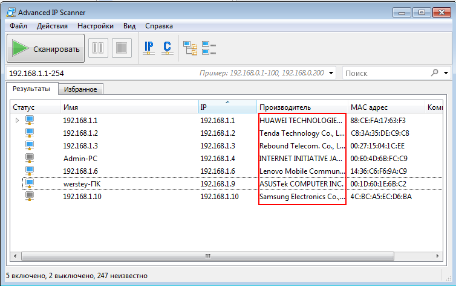Screen dimensions: 456x286
Task: Click computer icon for 192.168.1.1 row
Action: (30, 120)
